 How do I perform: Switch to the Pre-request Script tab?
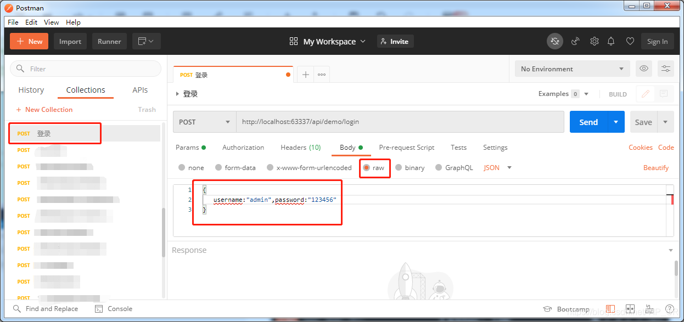tap(407, 148)
